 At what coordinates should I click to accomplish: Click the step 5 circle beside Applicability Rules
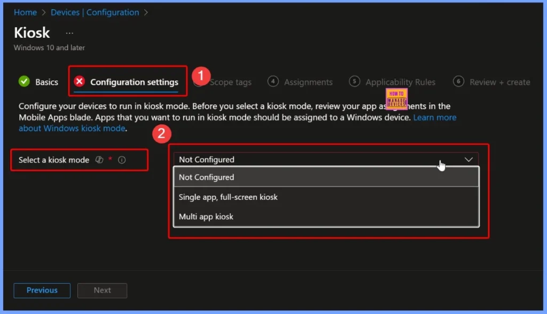click(354, 82)
